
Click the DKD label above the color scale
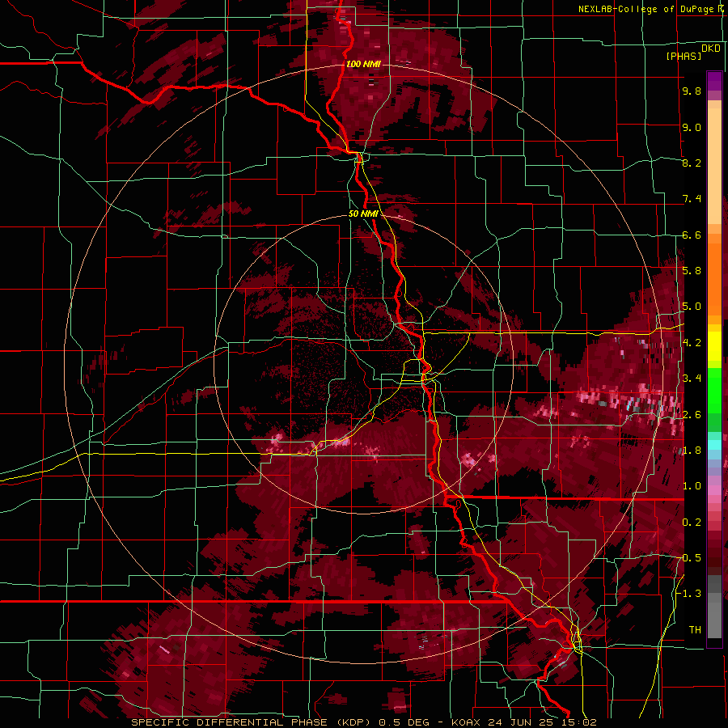[x=711, y=49]
